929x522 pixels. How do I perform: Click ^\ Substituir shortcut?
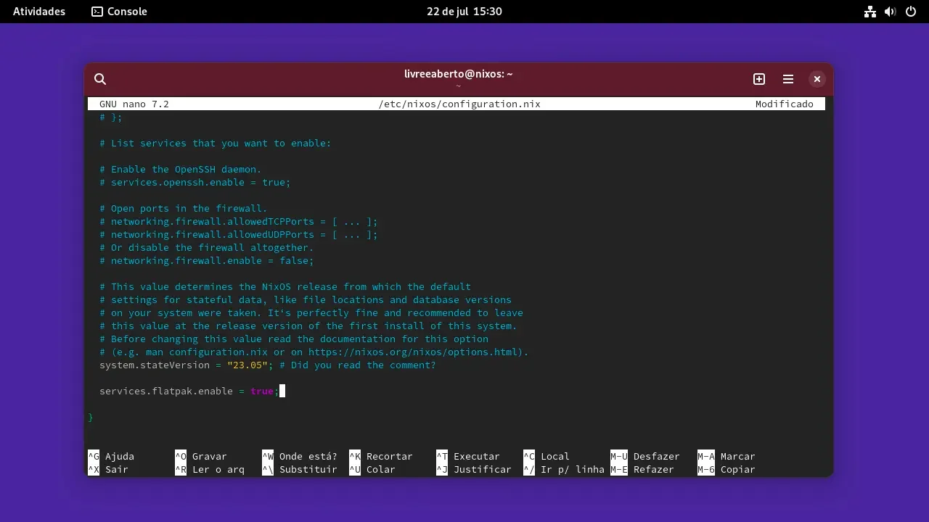tap(300, 470)
